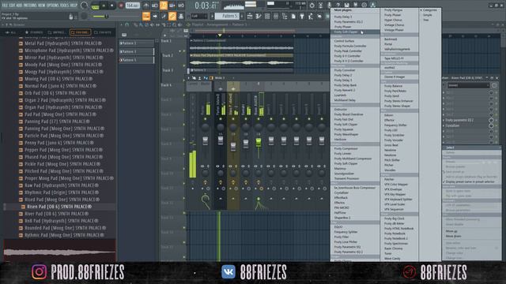Choose Transient Processor from plugin menu
This screenshot has height=284, width=506.
pyautogui.click(x=346, y=178)
